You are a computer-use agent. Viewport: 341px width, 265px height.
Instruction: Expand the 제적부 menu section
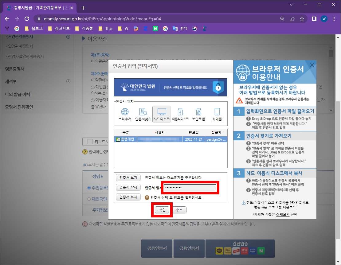point(68,81)
